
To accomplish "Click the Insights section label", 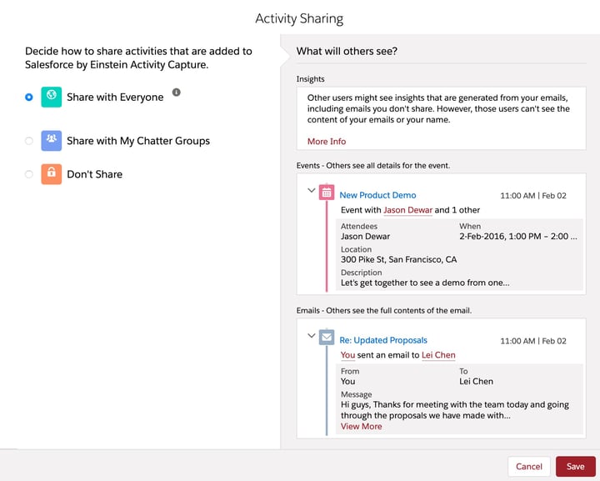I will click(x=310, y=79).
